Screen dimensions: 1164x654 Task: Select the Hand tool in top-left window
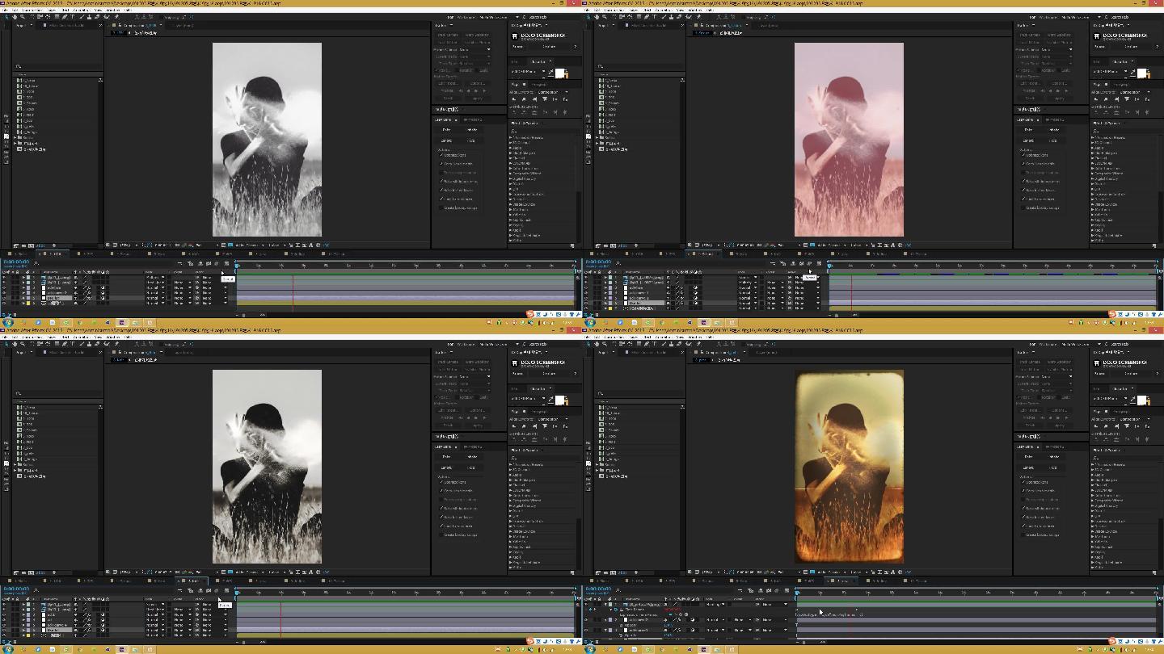click(15, 17)
